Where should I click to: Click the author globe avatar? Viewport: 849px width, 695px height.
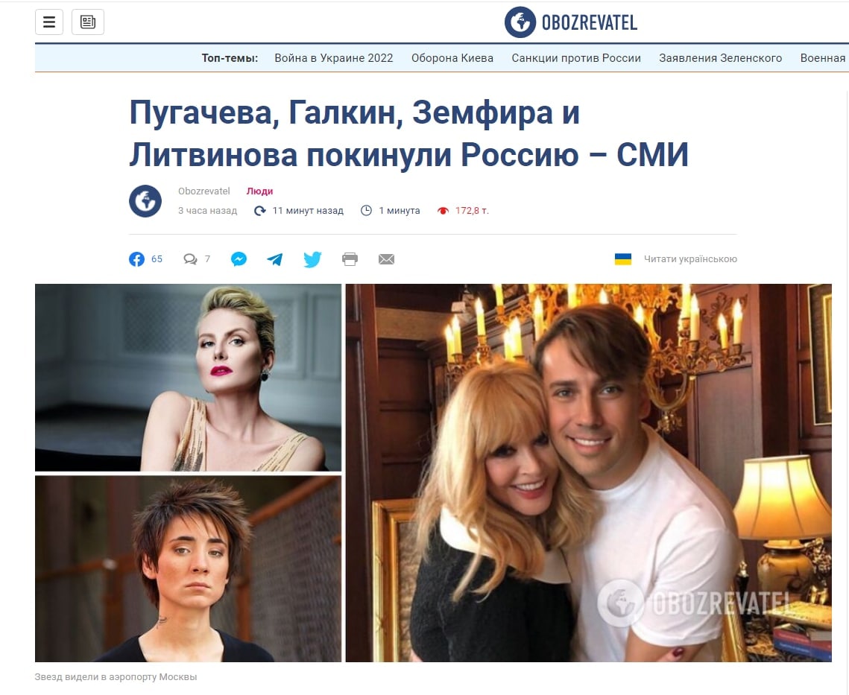pyautogui.click(x=145, y=201)
